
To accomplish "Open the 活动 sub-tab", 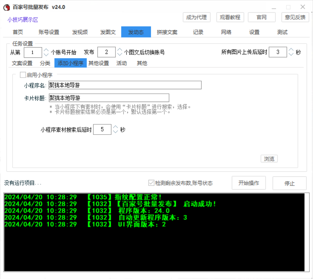I will (122, 63).
